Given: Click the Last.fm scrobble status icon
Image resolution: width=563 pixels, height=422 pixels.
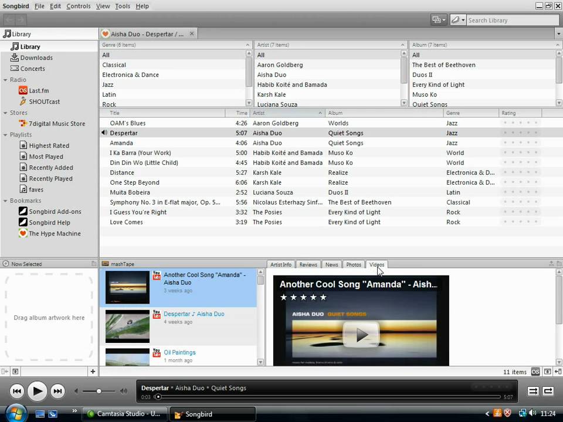Looking at the screenshot, I should coord(535,372).
